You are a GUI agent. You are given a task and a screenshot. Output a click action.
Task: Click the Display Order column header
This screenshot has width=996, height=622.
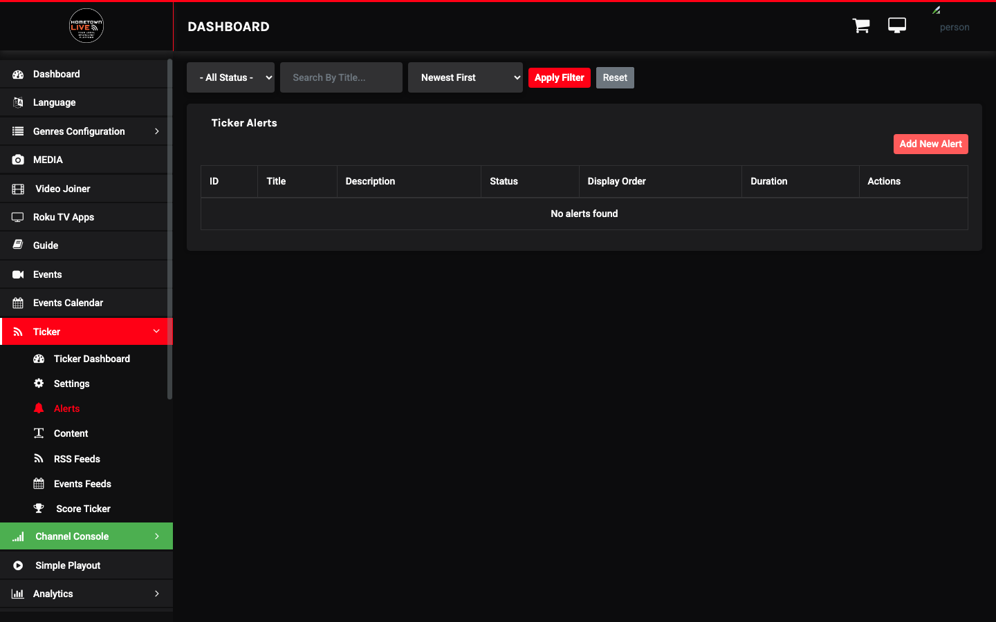coord(660,181)
